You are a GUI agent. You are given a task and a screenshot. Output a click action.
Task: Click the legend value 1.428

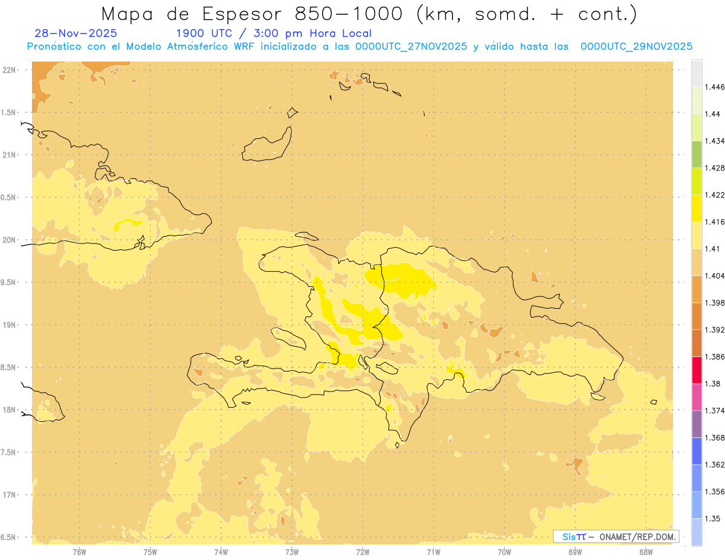(715, 168)
